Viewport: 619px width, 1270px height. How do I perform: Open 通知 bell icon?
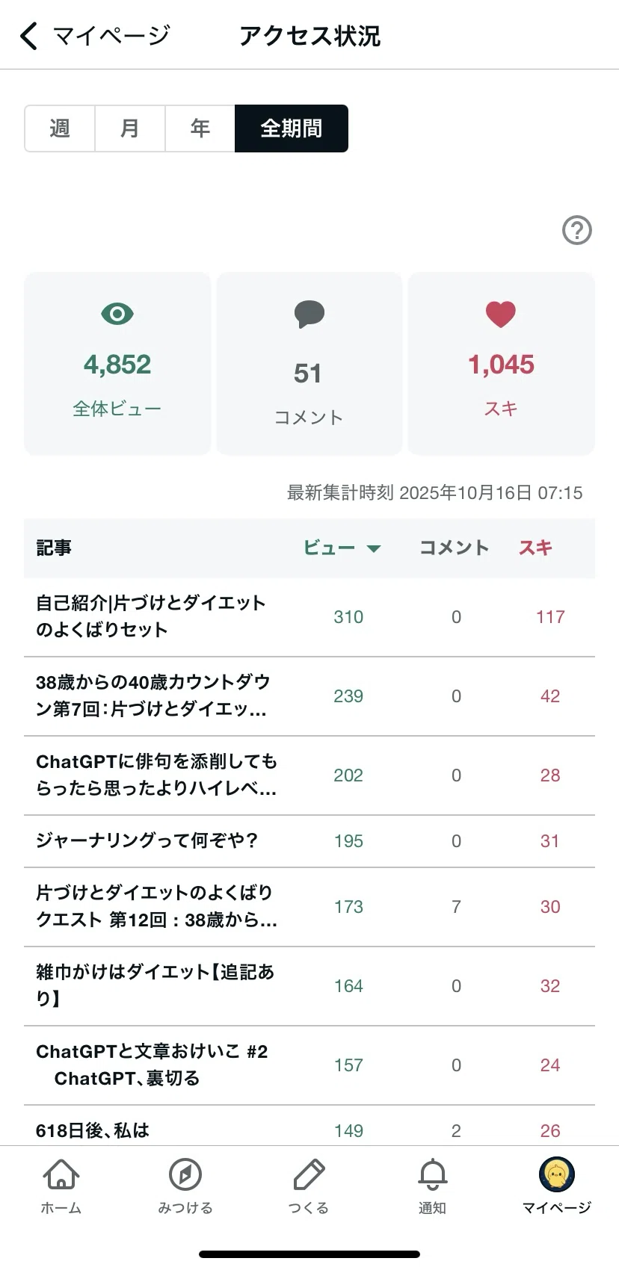coord(432,1174)
